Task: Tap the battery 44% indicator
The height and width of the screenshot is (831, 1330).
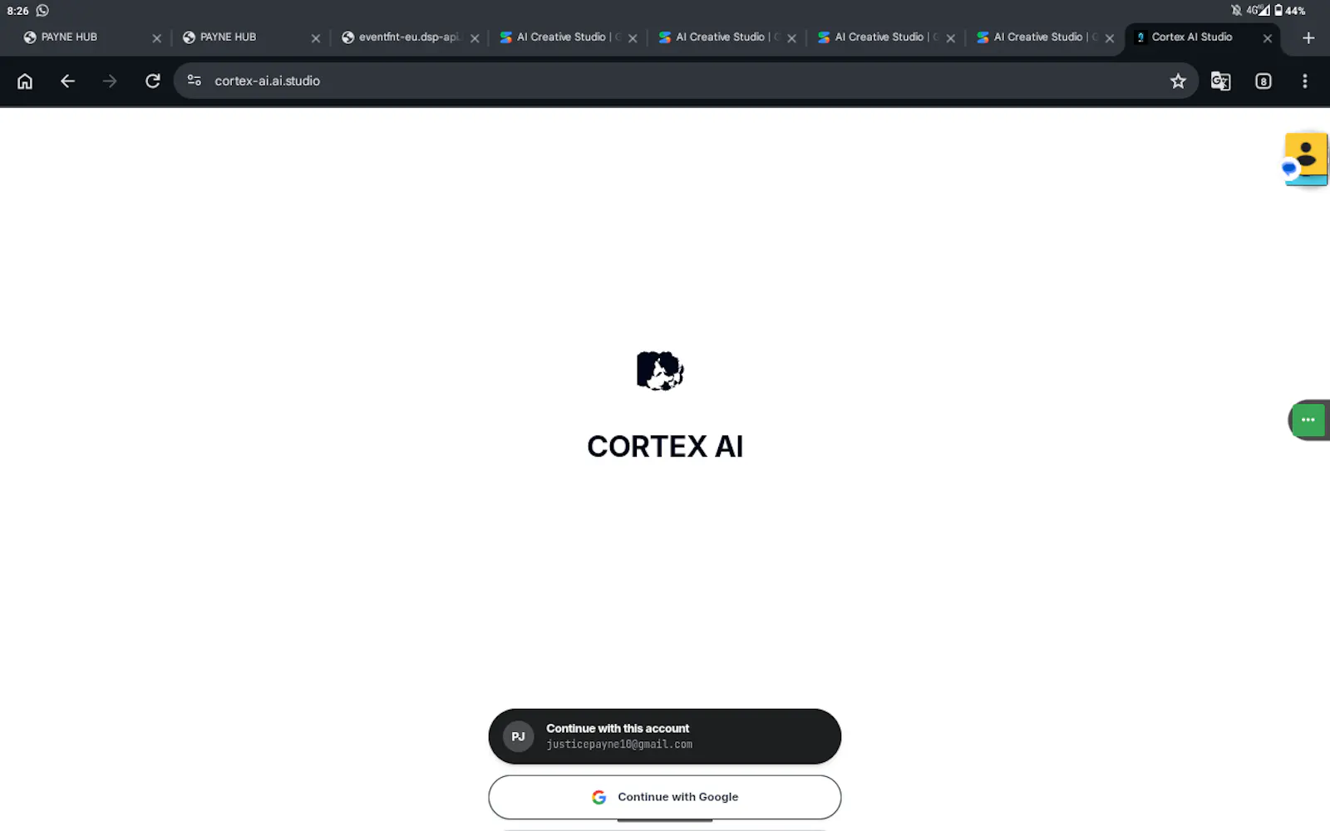Action: point(1290,11)
